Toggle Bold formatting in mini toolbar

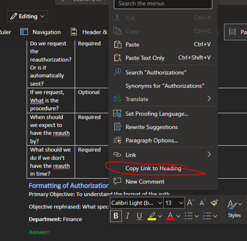tap(116, 216)
